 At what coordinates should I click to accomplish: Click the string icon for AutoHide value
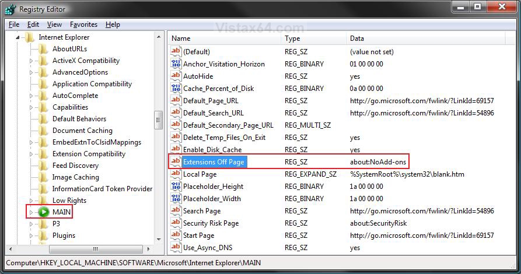(176, 76)
